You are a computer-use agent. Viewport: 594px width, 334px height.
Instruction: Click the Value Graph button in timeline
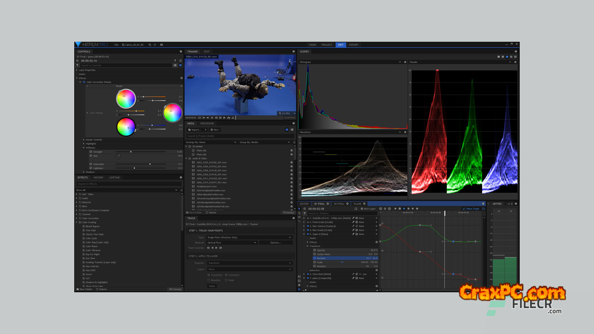coord(471,209)
